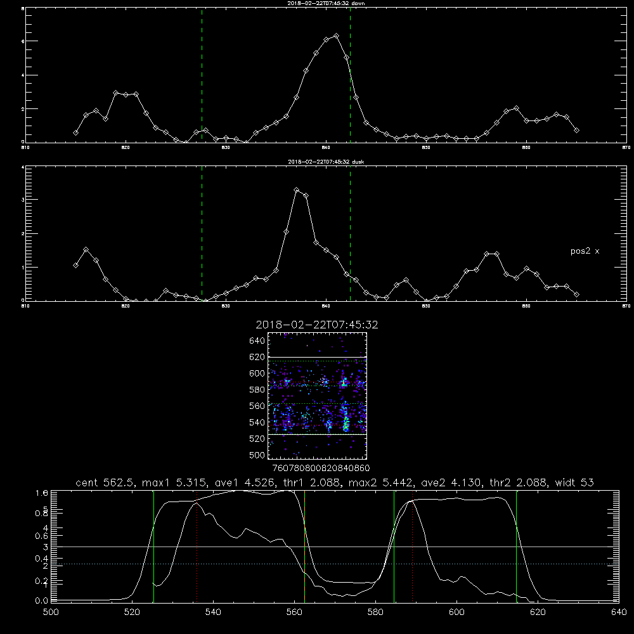The width and height of the screenshot is (634, 634).
Task: Click color image y-axis label 580
Action: 257,390
